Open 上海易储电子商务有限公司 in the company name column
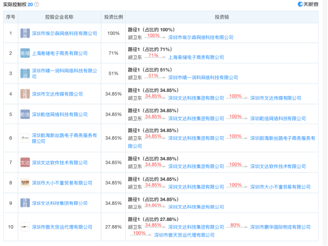This screenshot has height=246, width=328. click(x=60, y=54)
